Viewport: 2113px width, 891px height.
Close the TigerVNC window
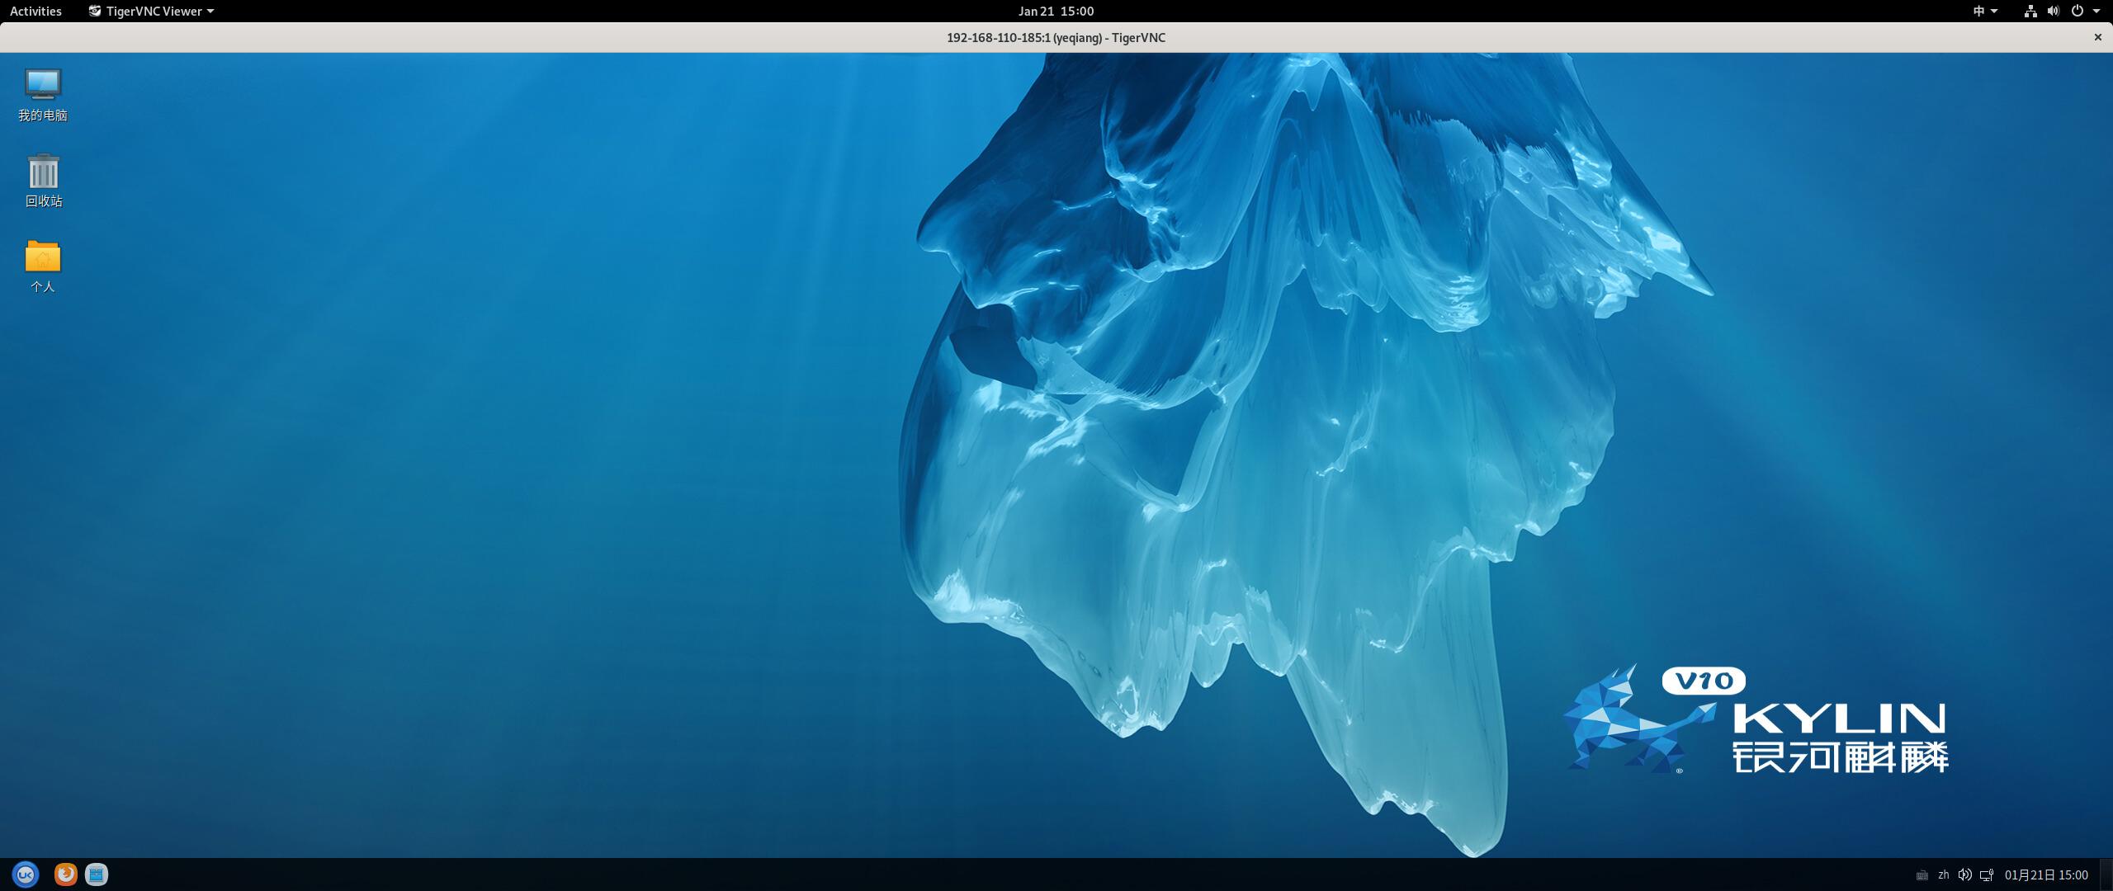coord(2097,37)
